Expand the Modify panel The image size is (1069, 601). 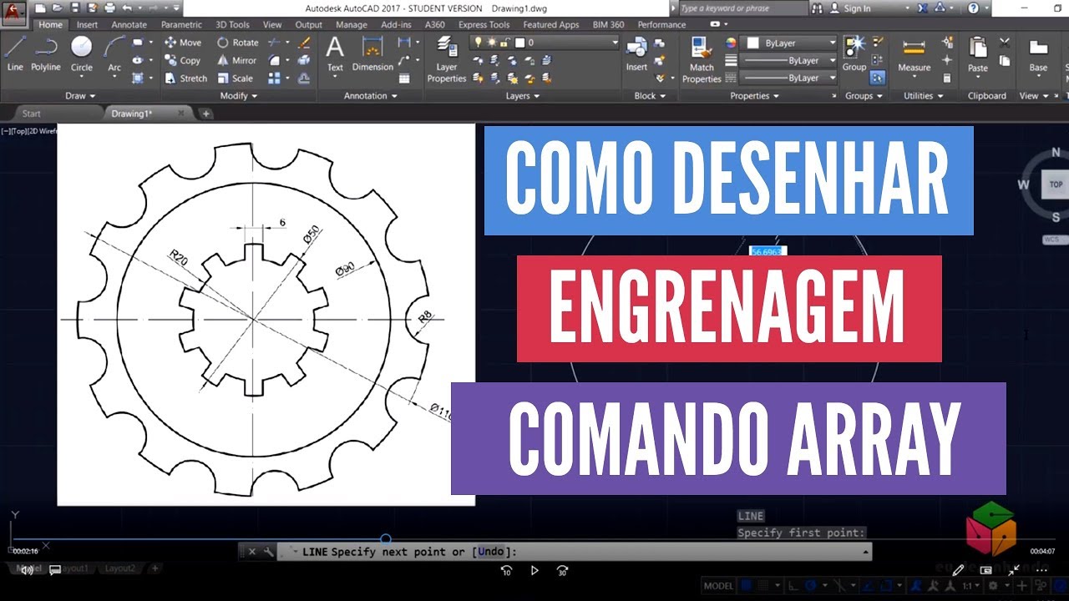tap(238, 96)
